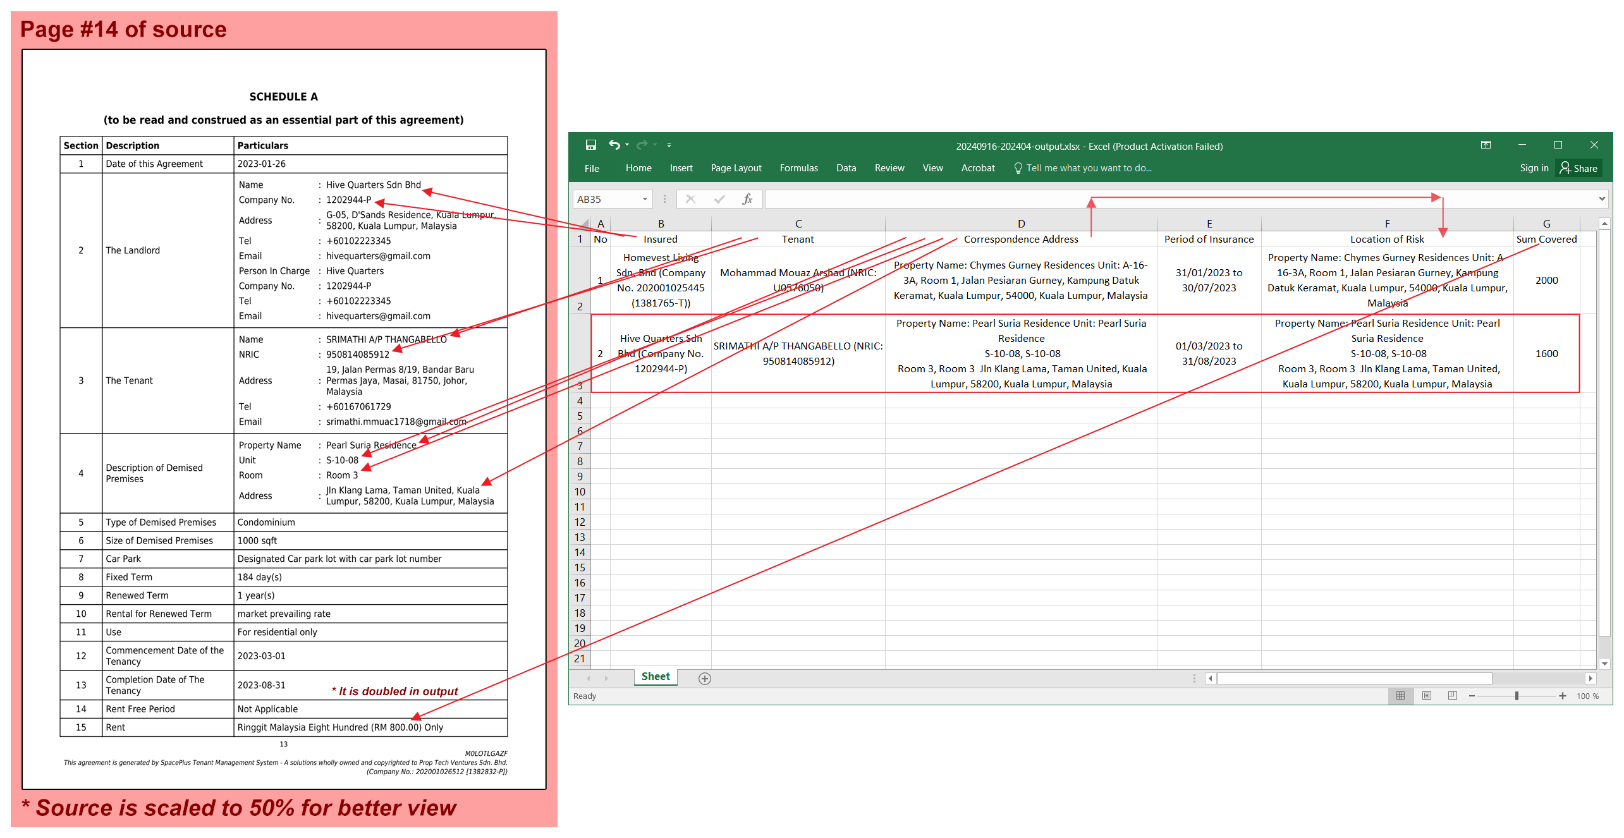1624x838 pixels.
Task: Open the Page Layout ribbon tab
Action: [736, 168]
